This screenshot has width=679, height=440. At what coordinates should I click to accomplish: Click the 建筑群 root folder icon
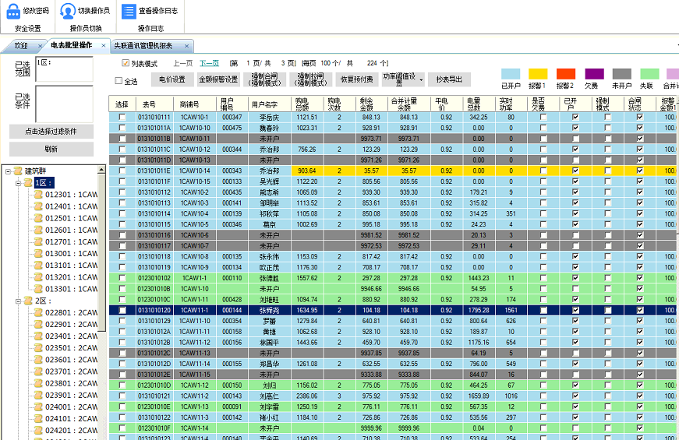pyautogui.click(x=18, y=171)
